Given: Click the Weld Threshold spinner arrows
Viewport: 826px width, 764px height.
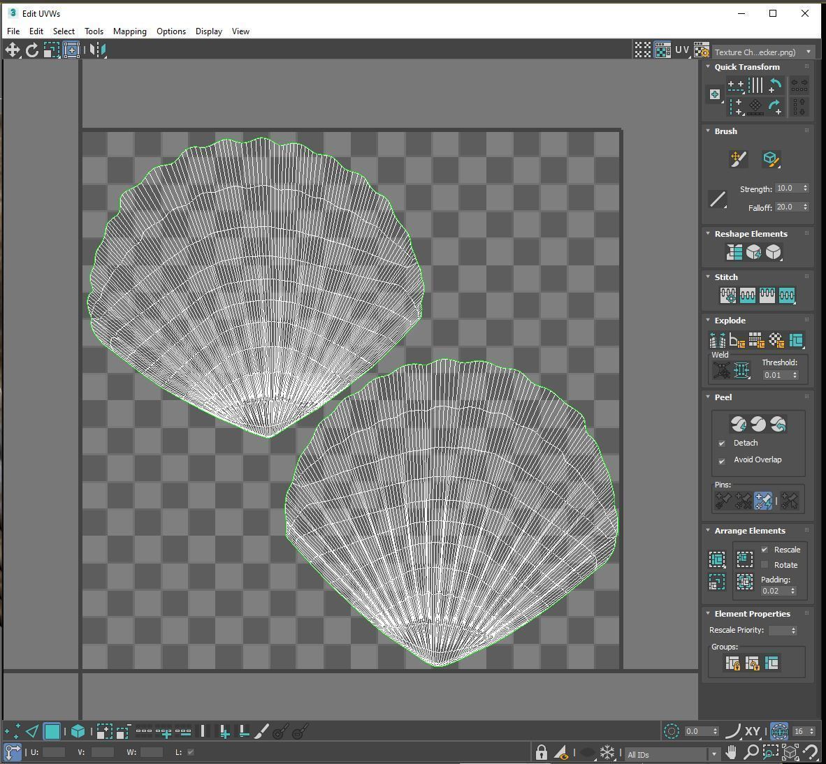Looking at the screenshot, I should 795,375.
